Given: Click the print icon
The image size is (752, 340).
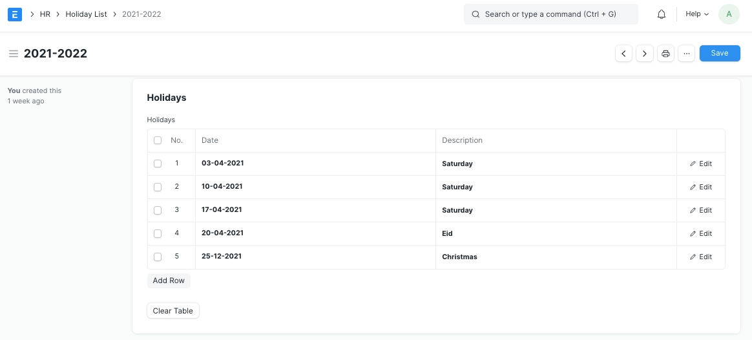Looking at the screenshot, I should click(x=666, y=54).
